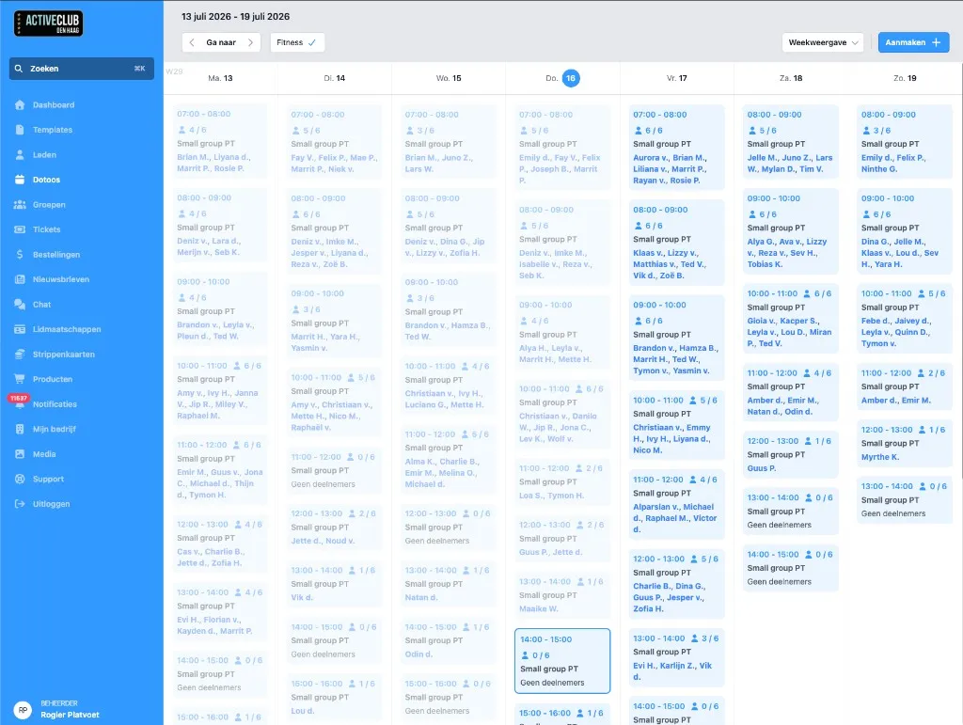Viewport: 963px width, 725px height.
Task: Select the Dotoos calendar icon
Action: (20, 180)
